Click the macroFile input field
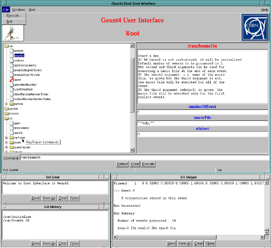Viewport: 271px width, 248px height. 202,123
